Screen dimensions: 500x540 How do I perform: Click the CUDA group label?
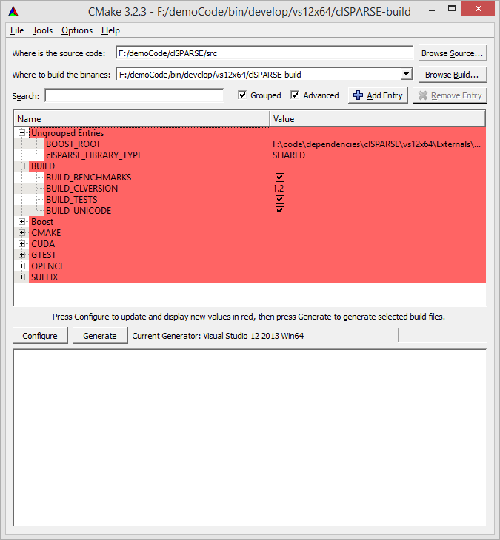click(x=43, y=244)
